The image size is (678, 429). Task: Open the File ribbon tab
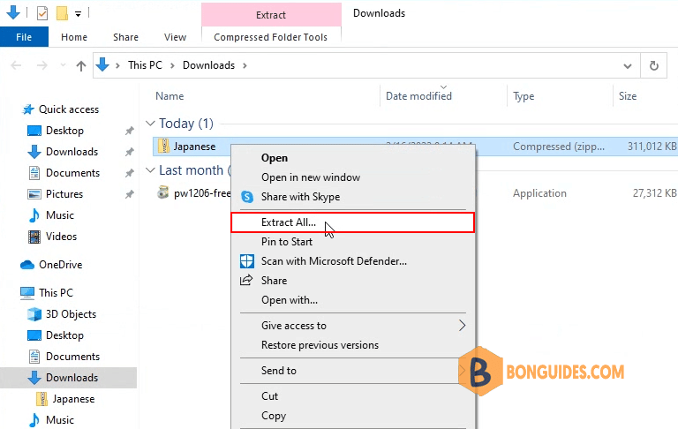(x=24, y=37)
